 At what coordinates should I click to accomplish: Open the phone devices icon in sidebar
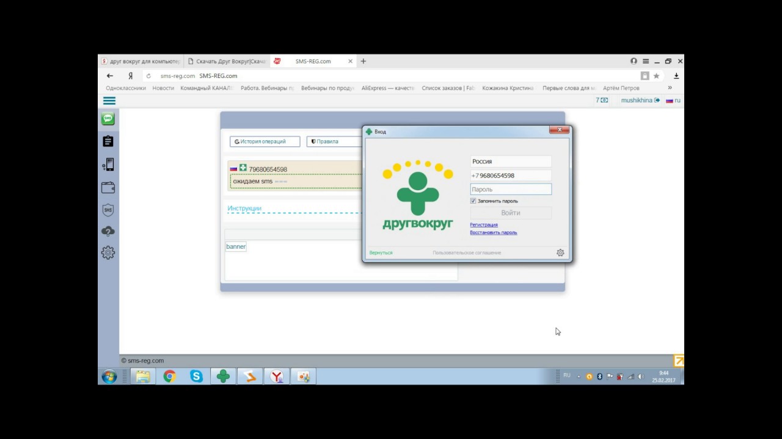coord(108,165)
